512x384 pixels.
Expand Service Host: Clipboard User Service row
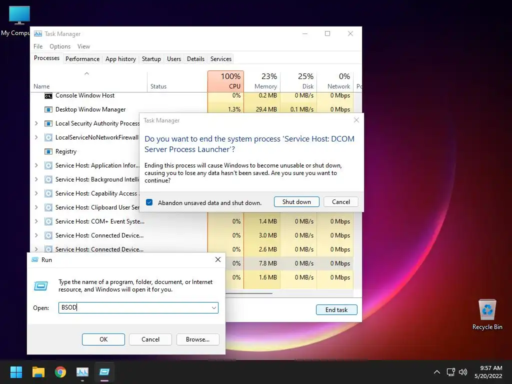(x=36, y=207)
